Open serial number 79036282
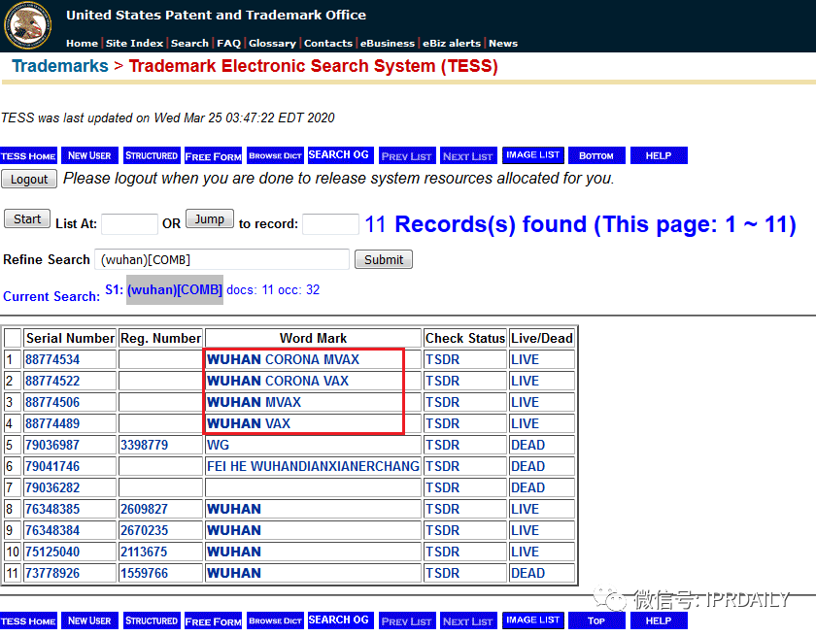 [52, 487]
